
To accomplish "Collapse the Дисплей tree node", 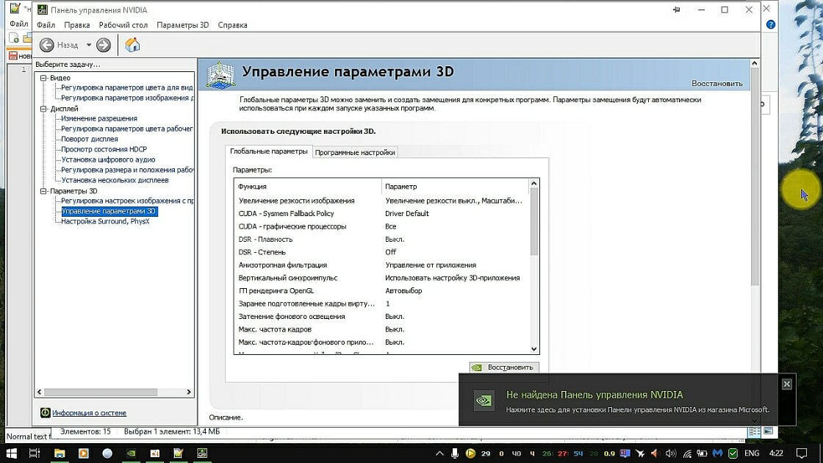I will (43, 109).
